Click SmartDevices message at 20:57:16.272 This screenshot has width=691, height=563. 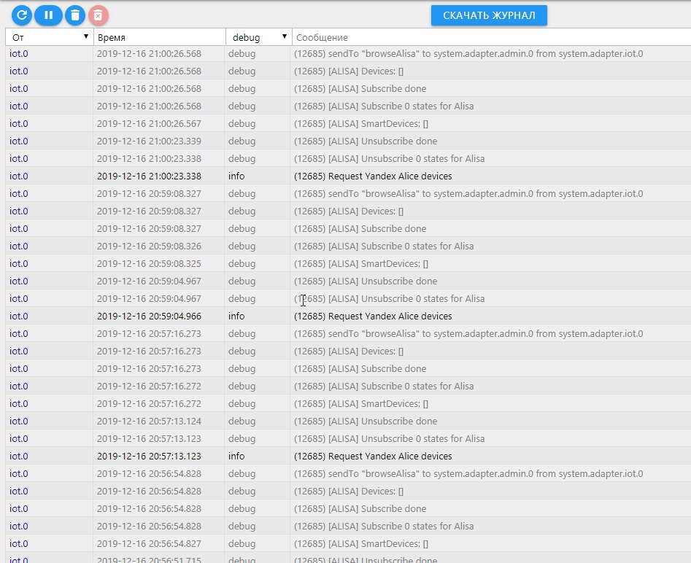361,403
